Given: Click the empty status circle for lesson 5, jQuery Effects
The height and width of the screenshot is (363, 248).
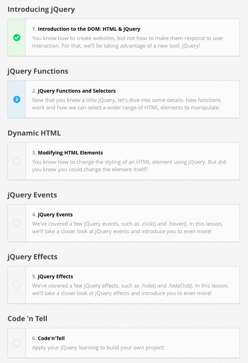Looking at the screenshot, I should pyautogui.click(x=16, y=285).
